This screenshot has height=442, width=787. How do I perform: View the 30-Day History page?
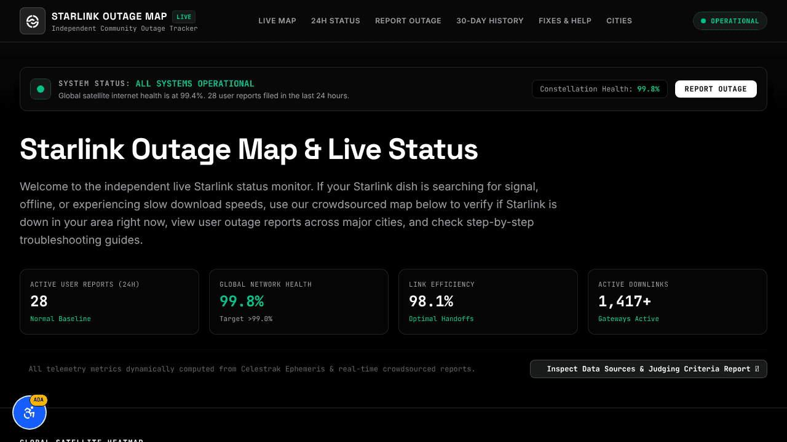click(x=490, y=21)
